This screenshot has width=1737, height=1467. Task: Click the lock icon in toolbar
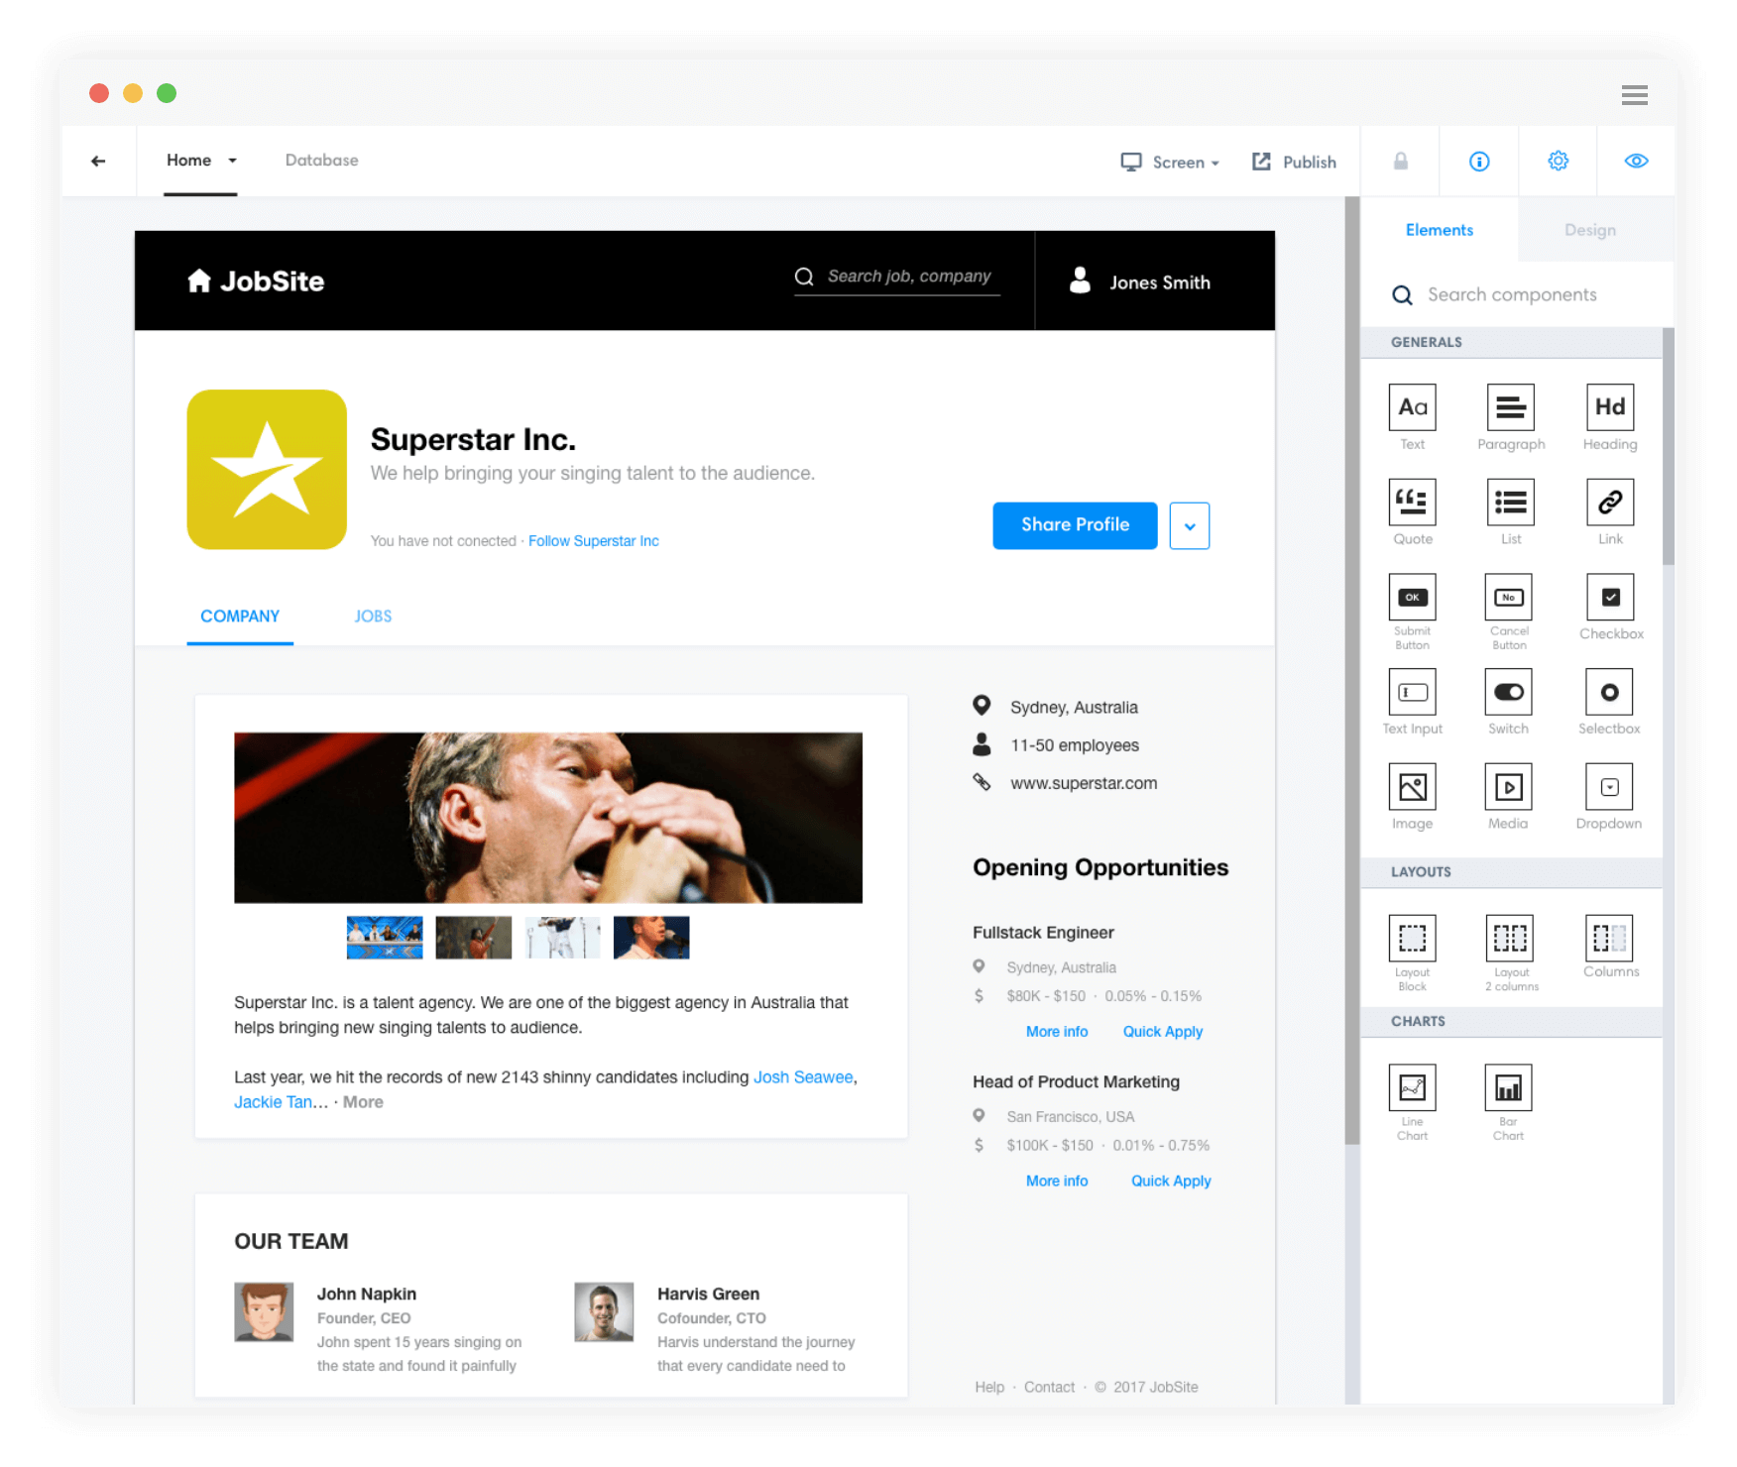point(1400,161)
